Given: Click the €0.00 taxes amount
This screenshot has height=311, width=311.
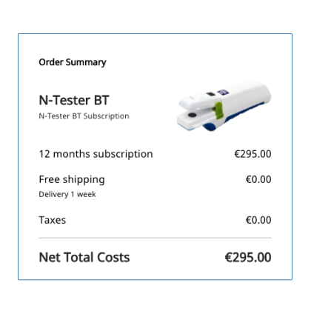Looking at the screenshot, I should [x=258, y=220].
